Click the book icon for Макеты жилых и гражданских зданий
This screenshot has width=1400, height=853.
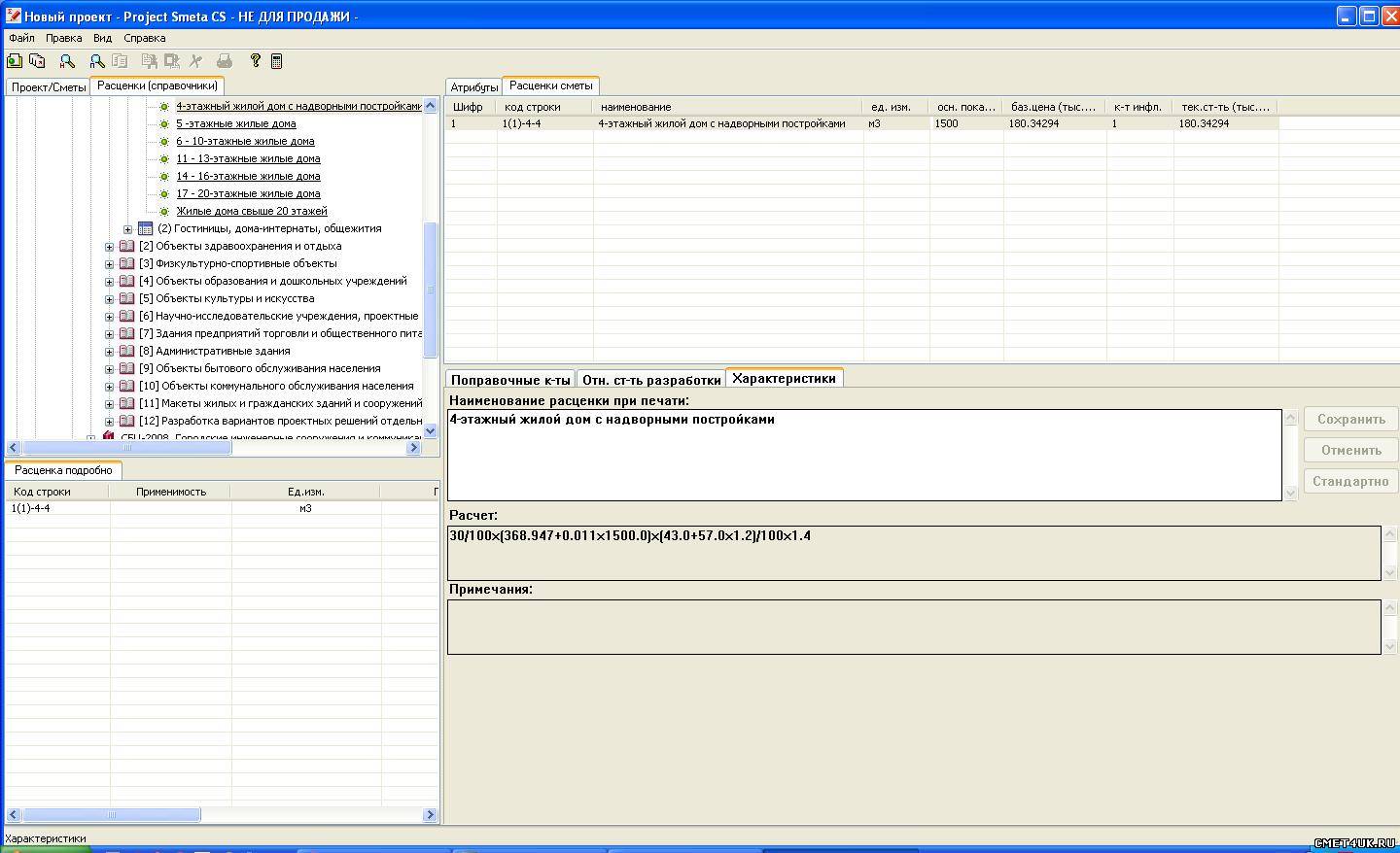(126, 404)
